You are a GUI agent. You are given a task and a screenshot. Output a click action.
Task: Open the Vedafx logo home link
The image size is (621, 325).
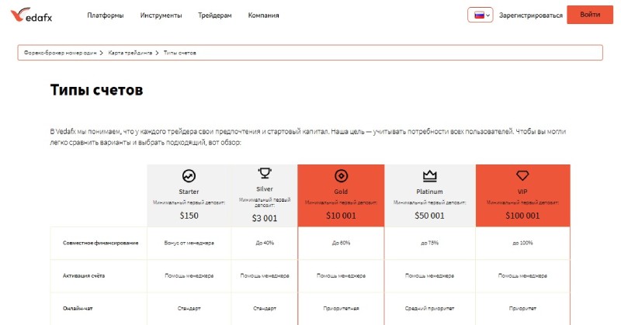(x=31, y=15)
